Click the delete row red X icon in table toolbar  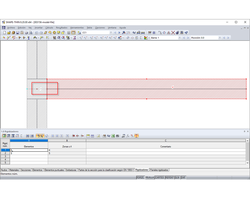click(x=73, y=136)
